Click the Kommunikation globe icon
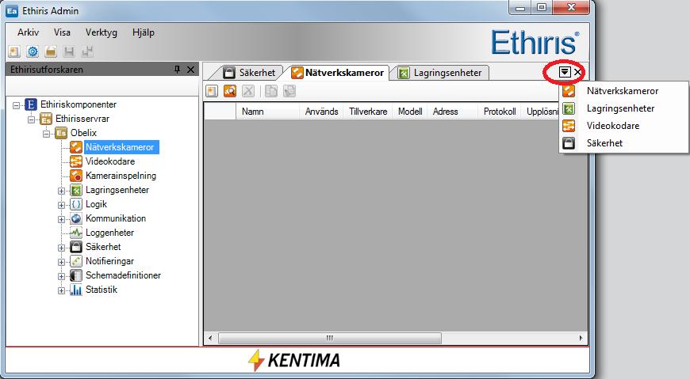The width and height of the screenshot is (690, 379). (76, 218)
